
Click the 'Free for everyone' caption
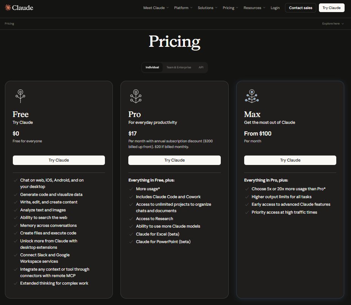(x=27, y=141)
